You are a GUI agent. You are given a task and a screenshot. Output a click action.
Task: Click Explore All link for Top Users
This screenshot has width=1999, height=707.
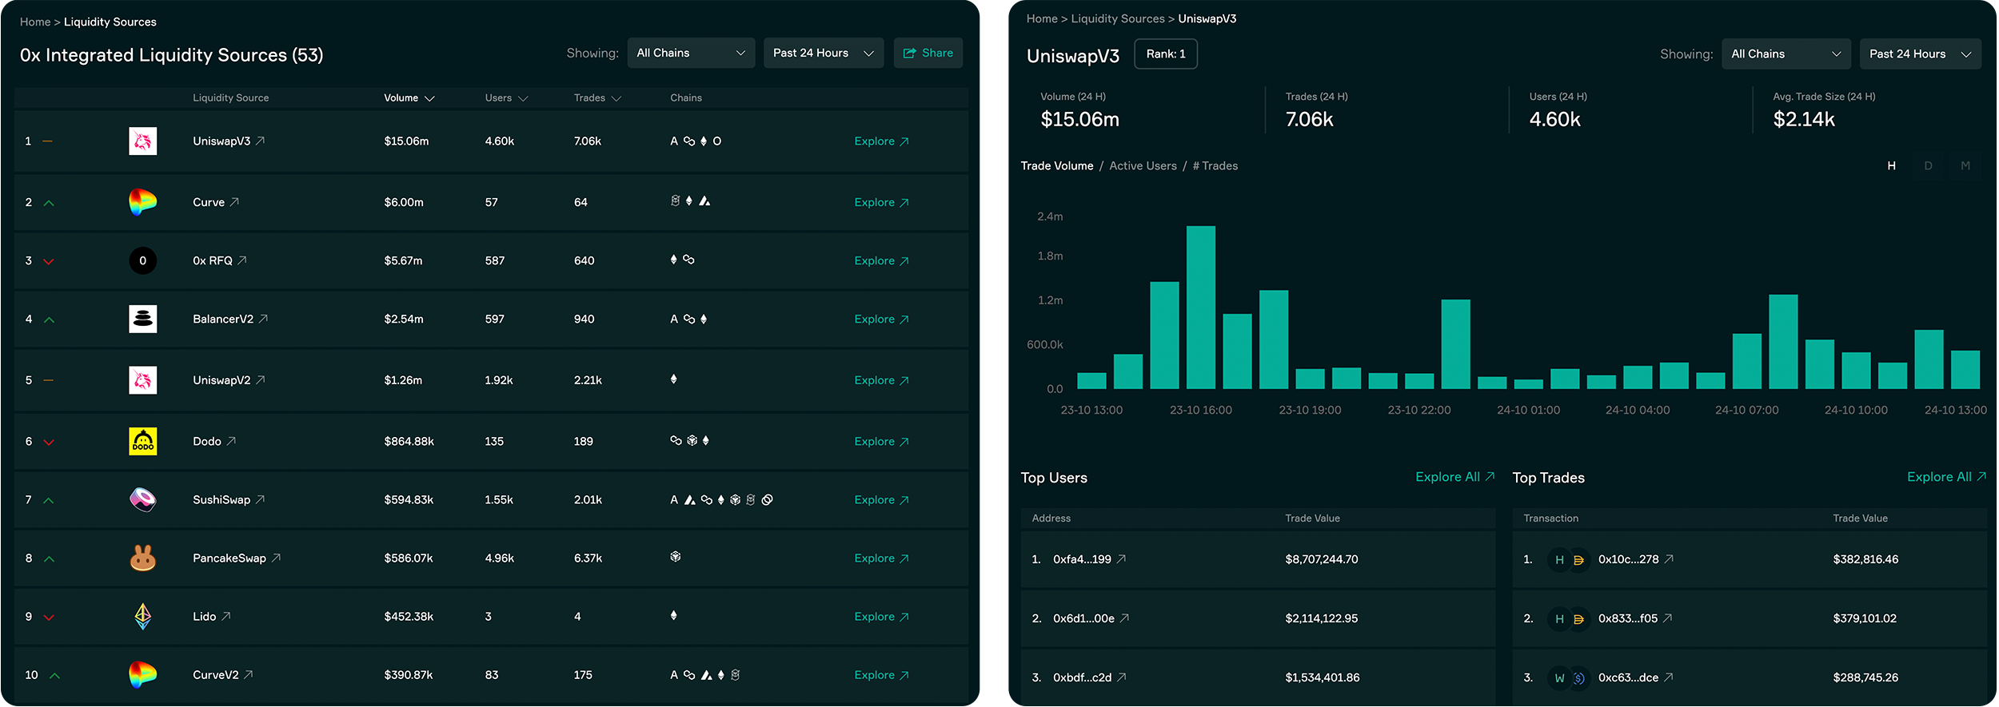pyautogui.click(x=1454, y=477)
